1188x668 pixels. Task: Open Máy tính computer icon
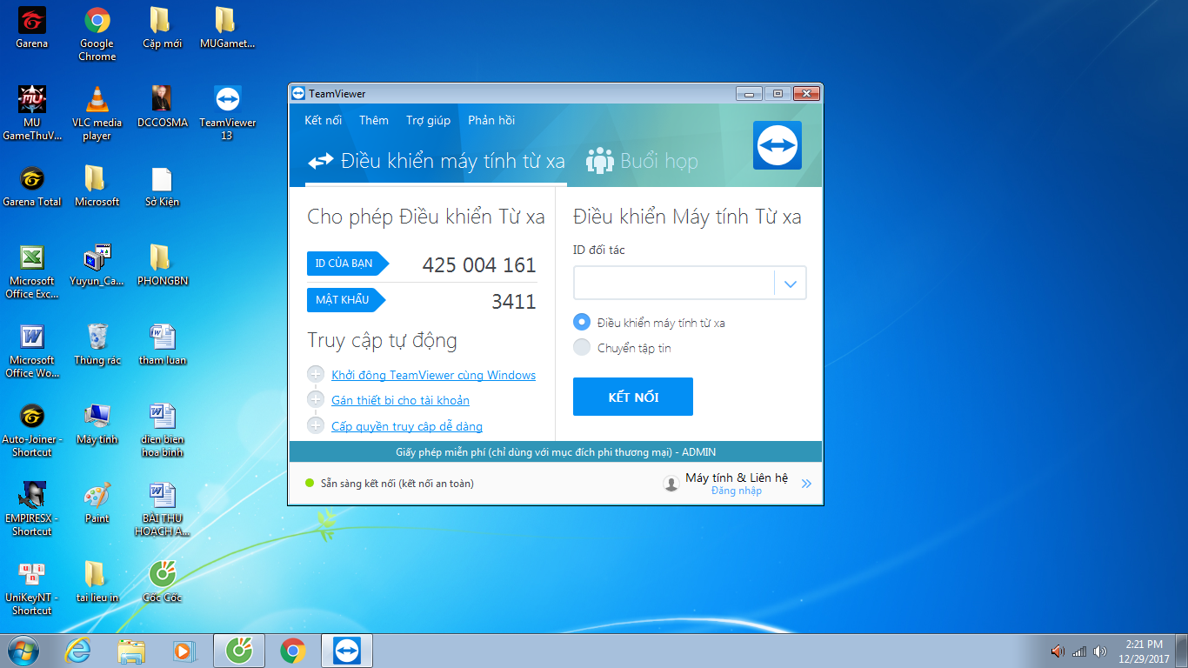pos(97,424)
